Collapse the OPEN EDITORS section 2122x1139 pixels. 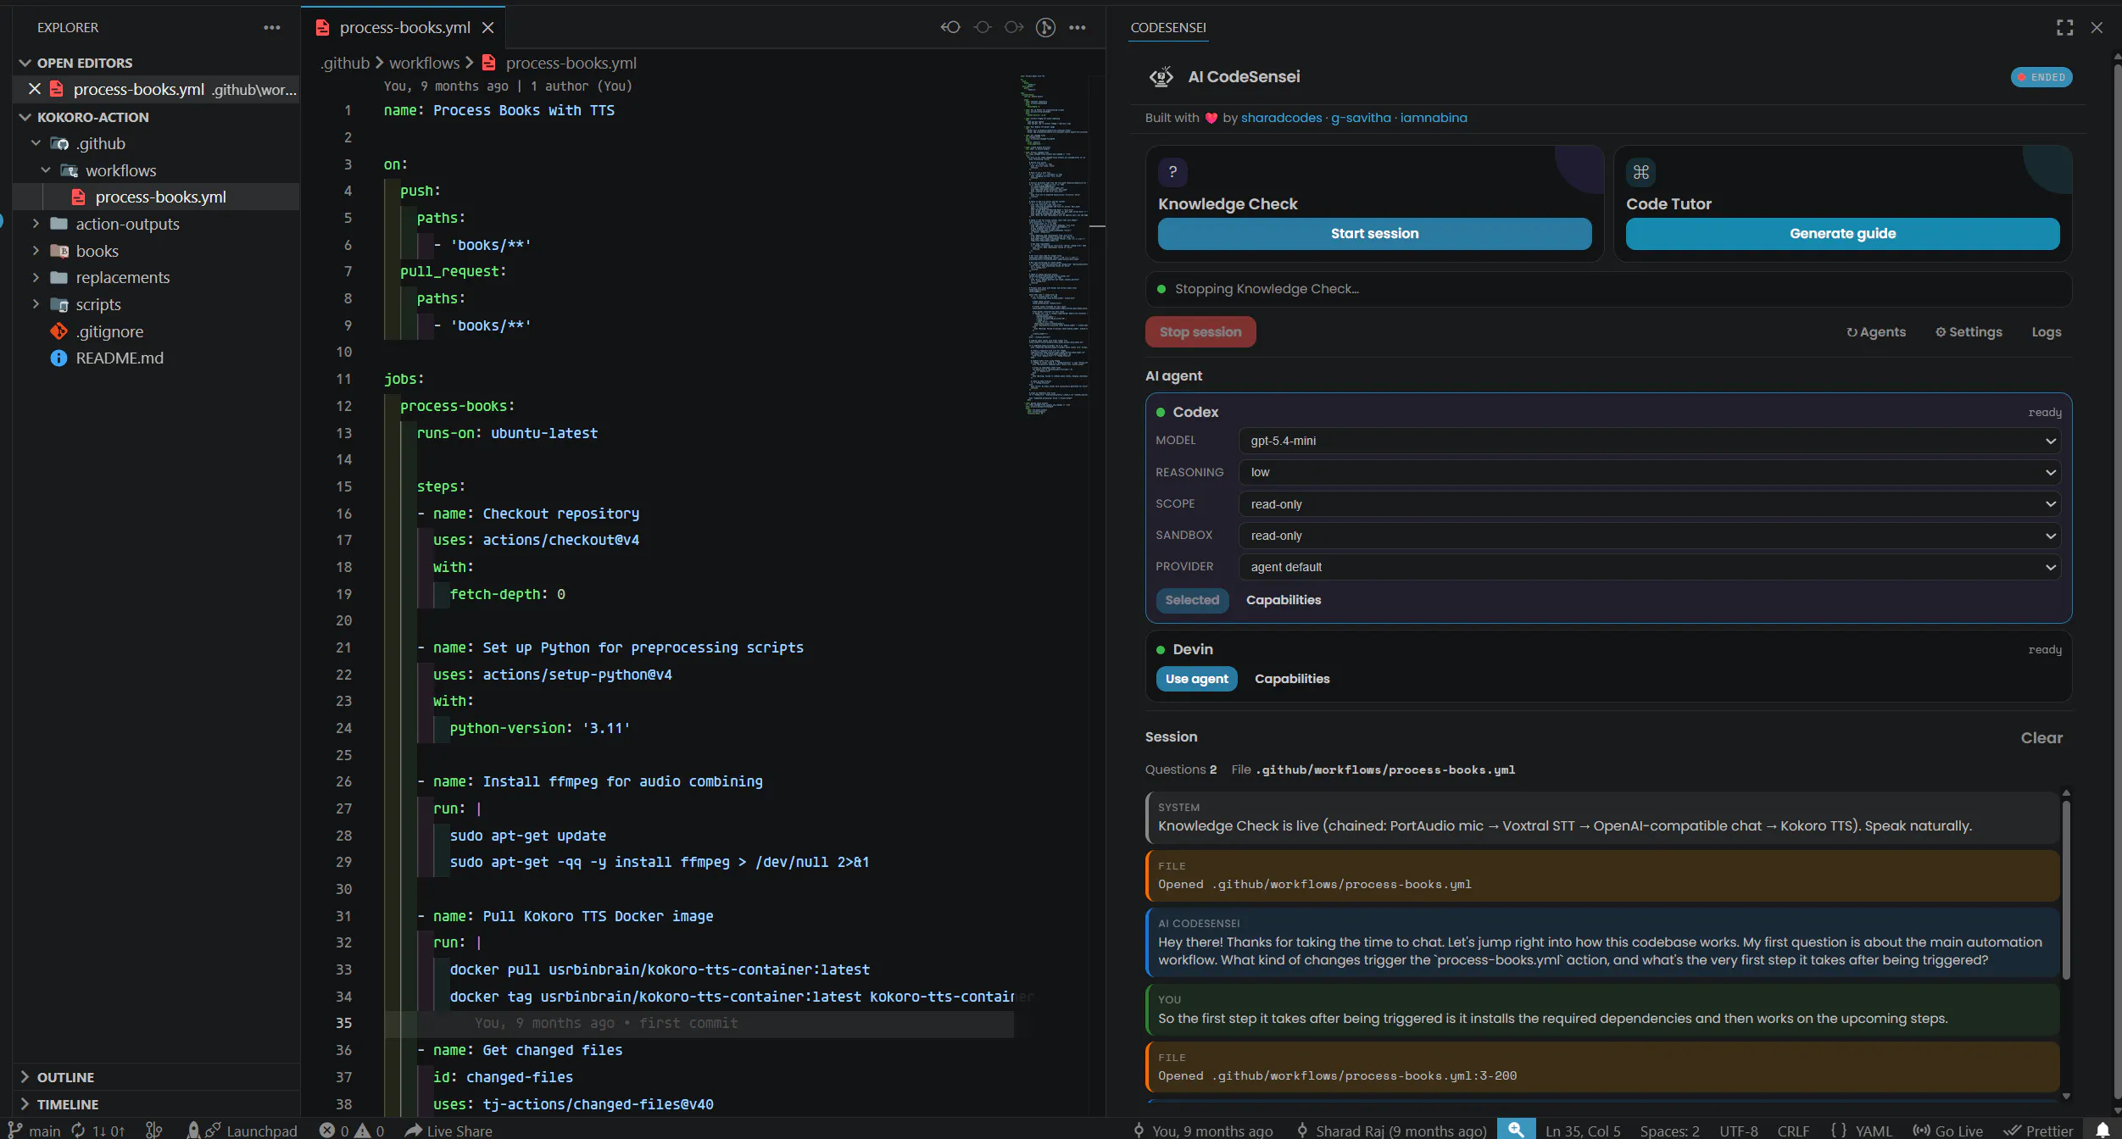point(156,63)
